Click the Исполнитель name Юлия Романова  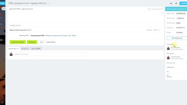click(x=175, y=57)
